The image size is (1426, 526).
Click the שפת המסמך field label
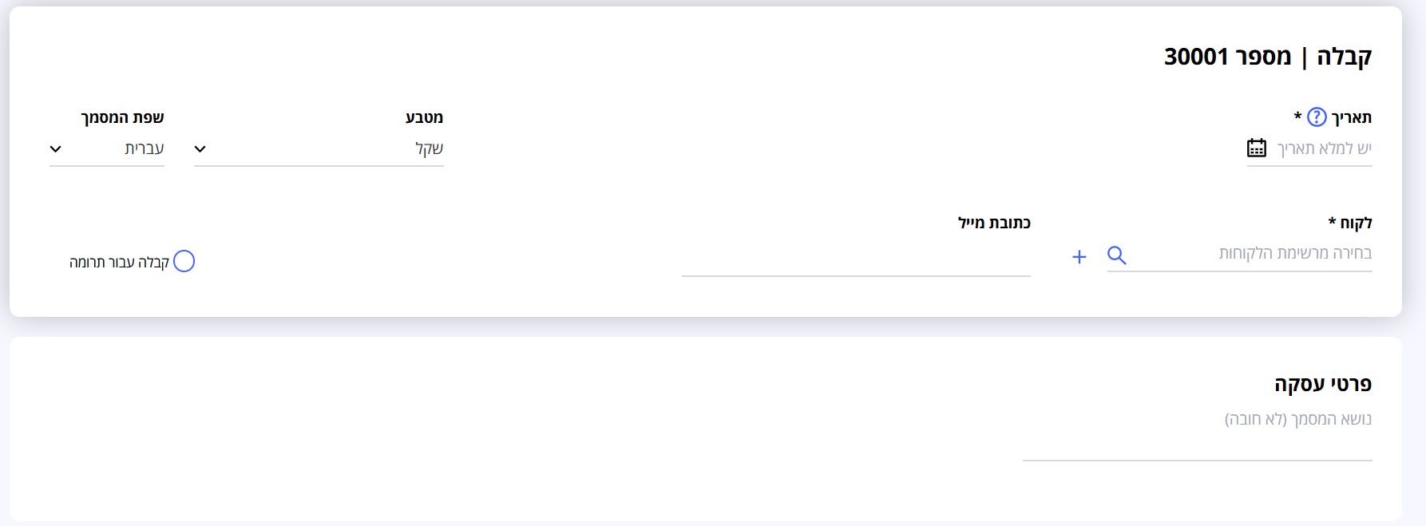tap(122, 117)
